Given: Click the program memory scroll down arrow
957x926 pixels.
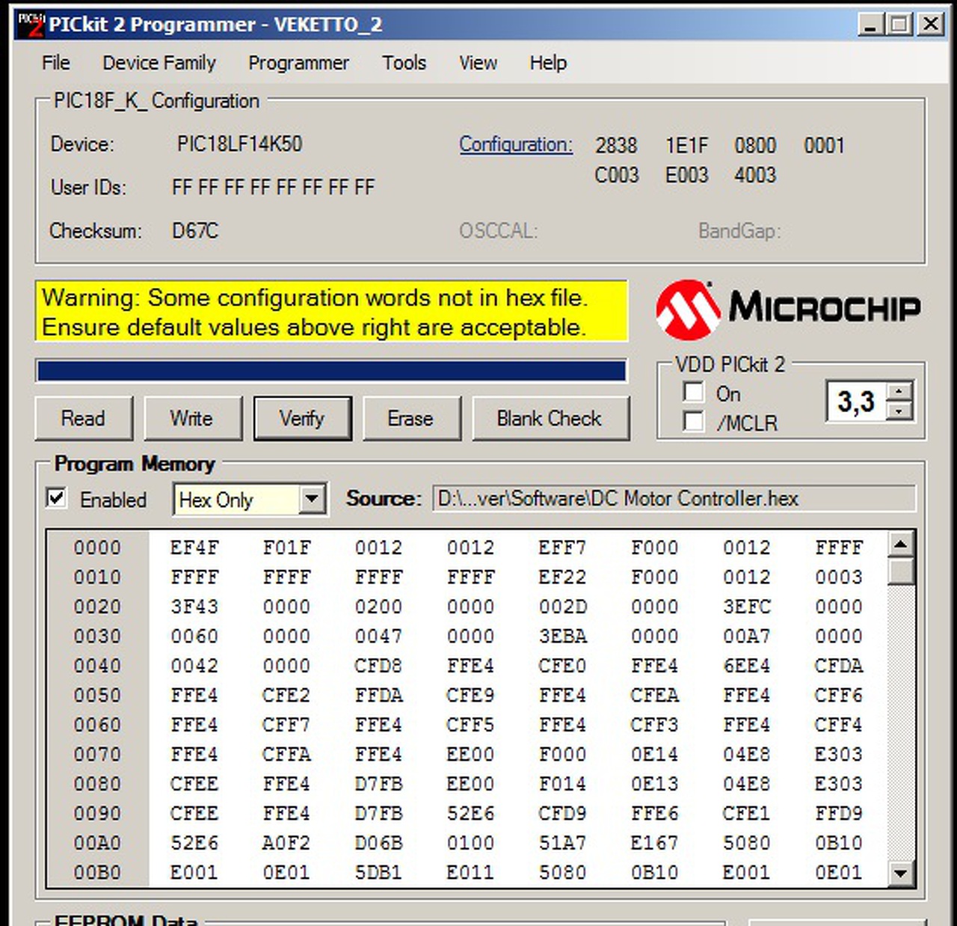Looking at the screenshot, I should [x=901, y=873].
